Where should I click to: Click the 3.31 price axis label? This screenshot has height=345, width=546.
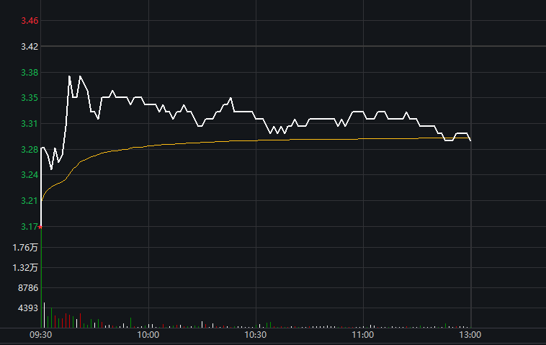(30, 124)
